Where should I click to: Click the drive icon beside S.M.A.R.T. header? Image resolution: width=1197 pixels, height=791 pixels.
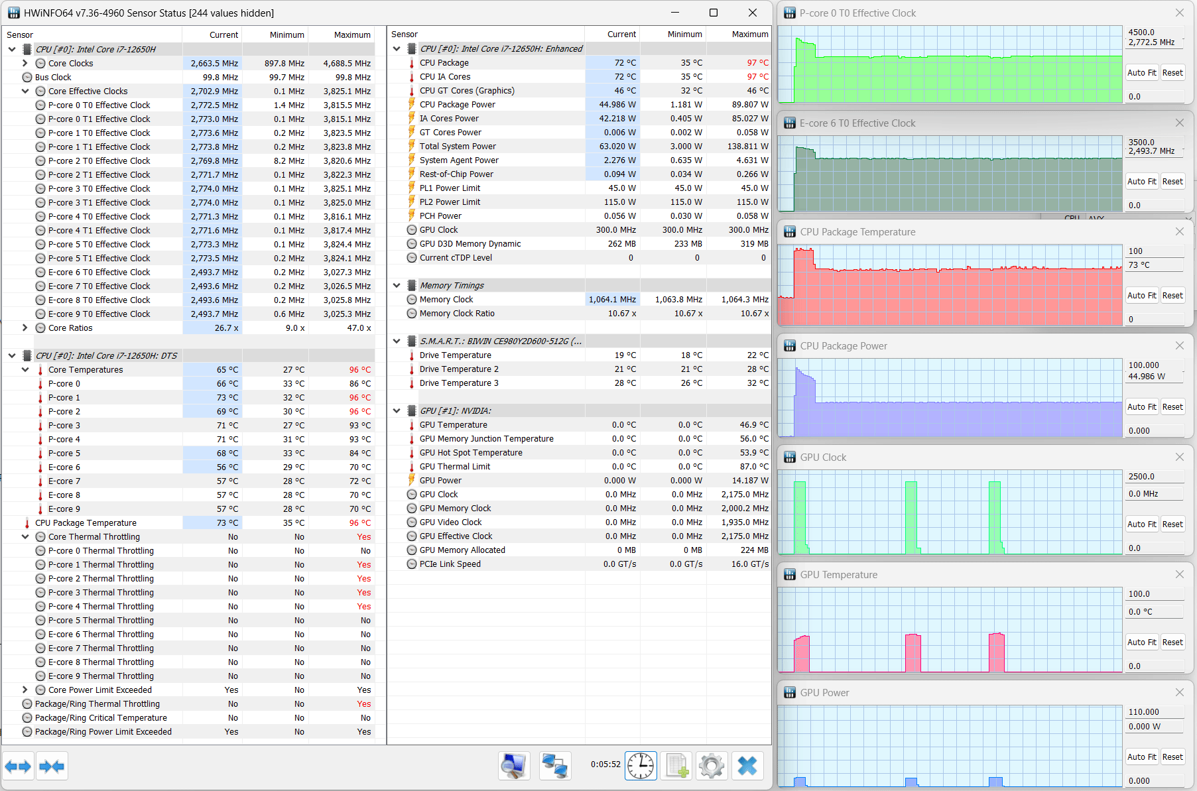pyautogui.click(x=412, y=341)
